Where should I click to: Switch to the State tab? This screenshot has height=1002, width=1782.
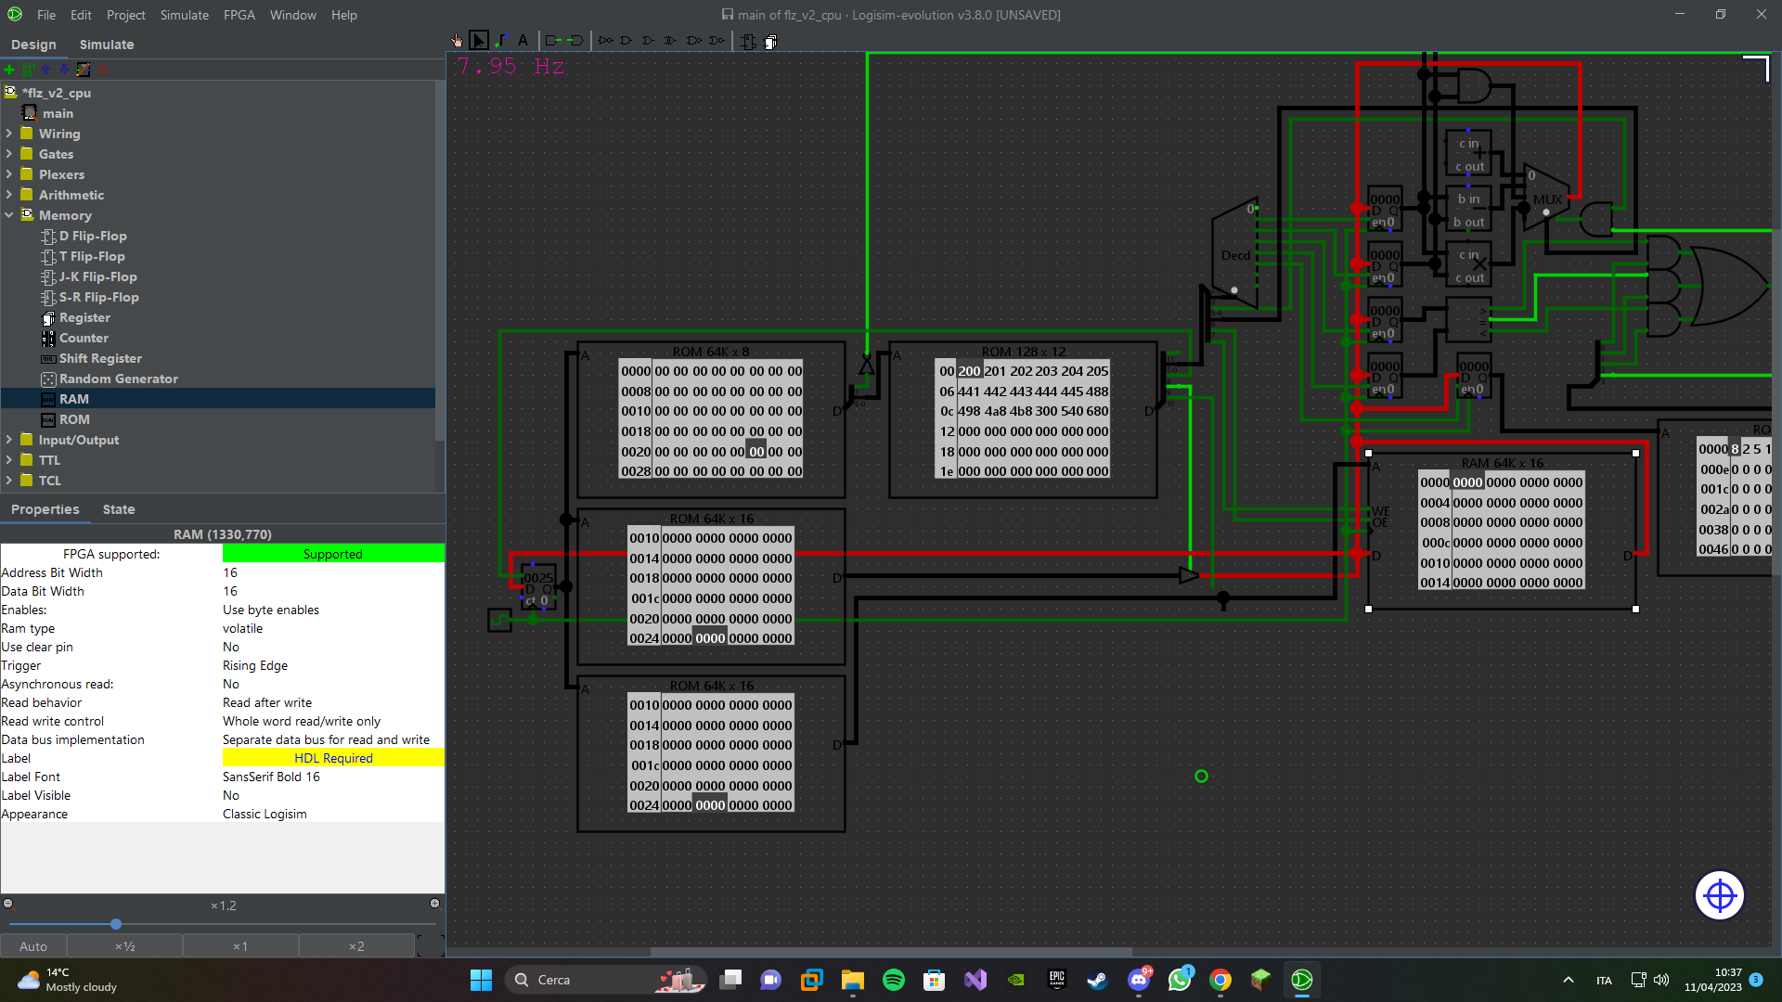pos(119,508)
